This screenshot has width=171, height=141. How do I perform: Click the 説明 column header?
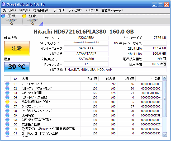click(x=50, y=79)
